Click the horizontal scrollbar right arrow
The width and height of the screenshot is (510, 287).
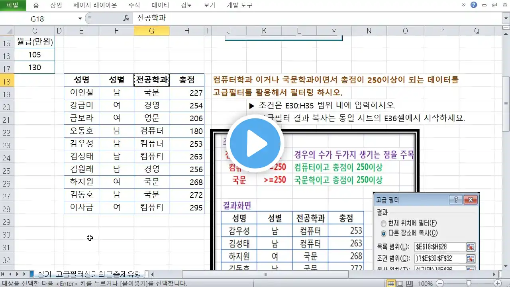point(494,274)
